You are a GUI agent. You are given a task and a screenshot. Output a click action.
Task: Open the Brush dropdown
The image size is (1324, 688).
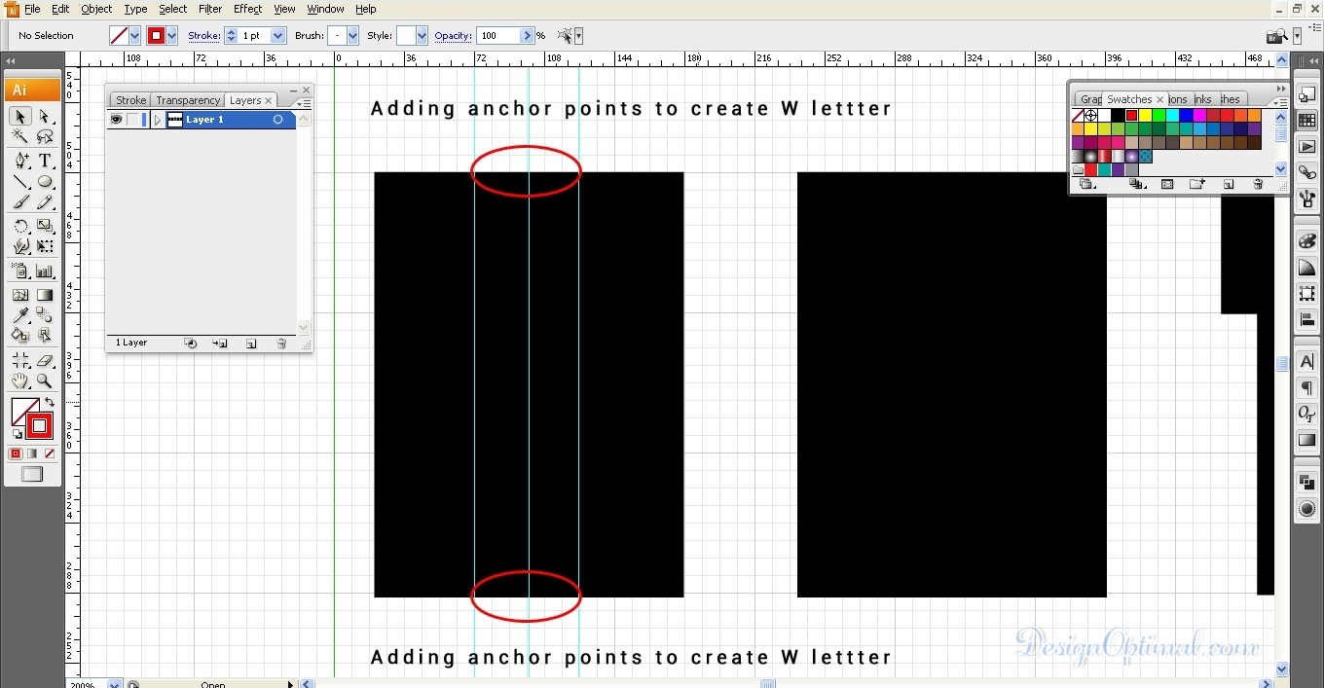click(x=352, y=36)
